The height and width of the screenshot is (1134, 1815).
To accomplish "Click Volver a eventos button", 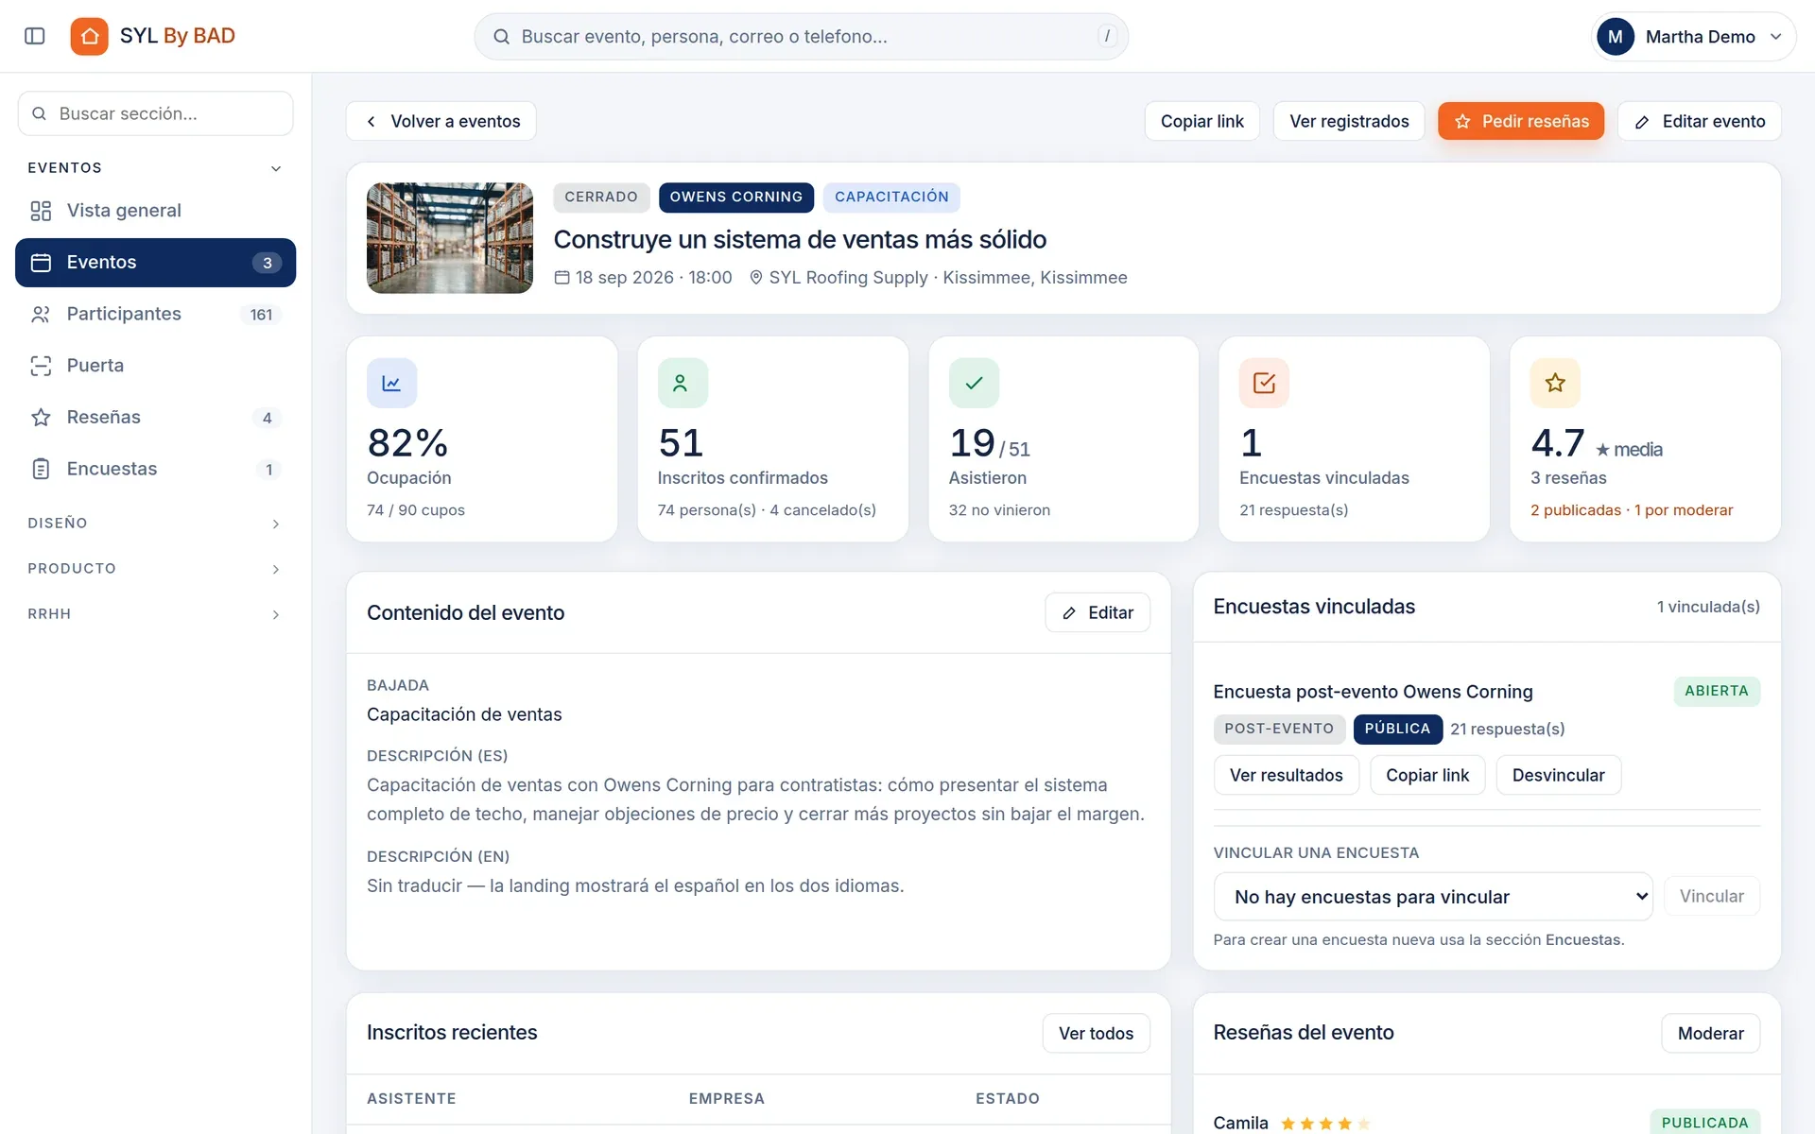I will point(441,121).
